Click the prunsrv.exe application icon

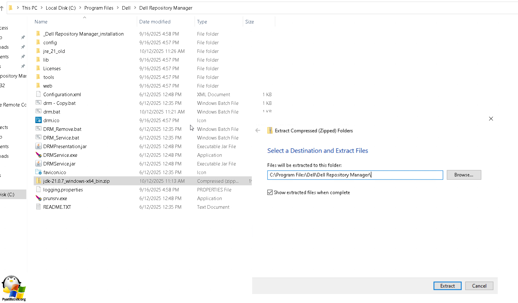click(x=39, y=198)
